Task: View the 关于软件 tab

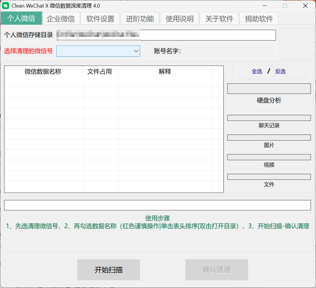Action: (219, 18)
